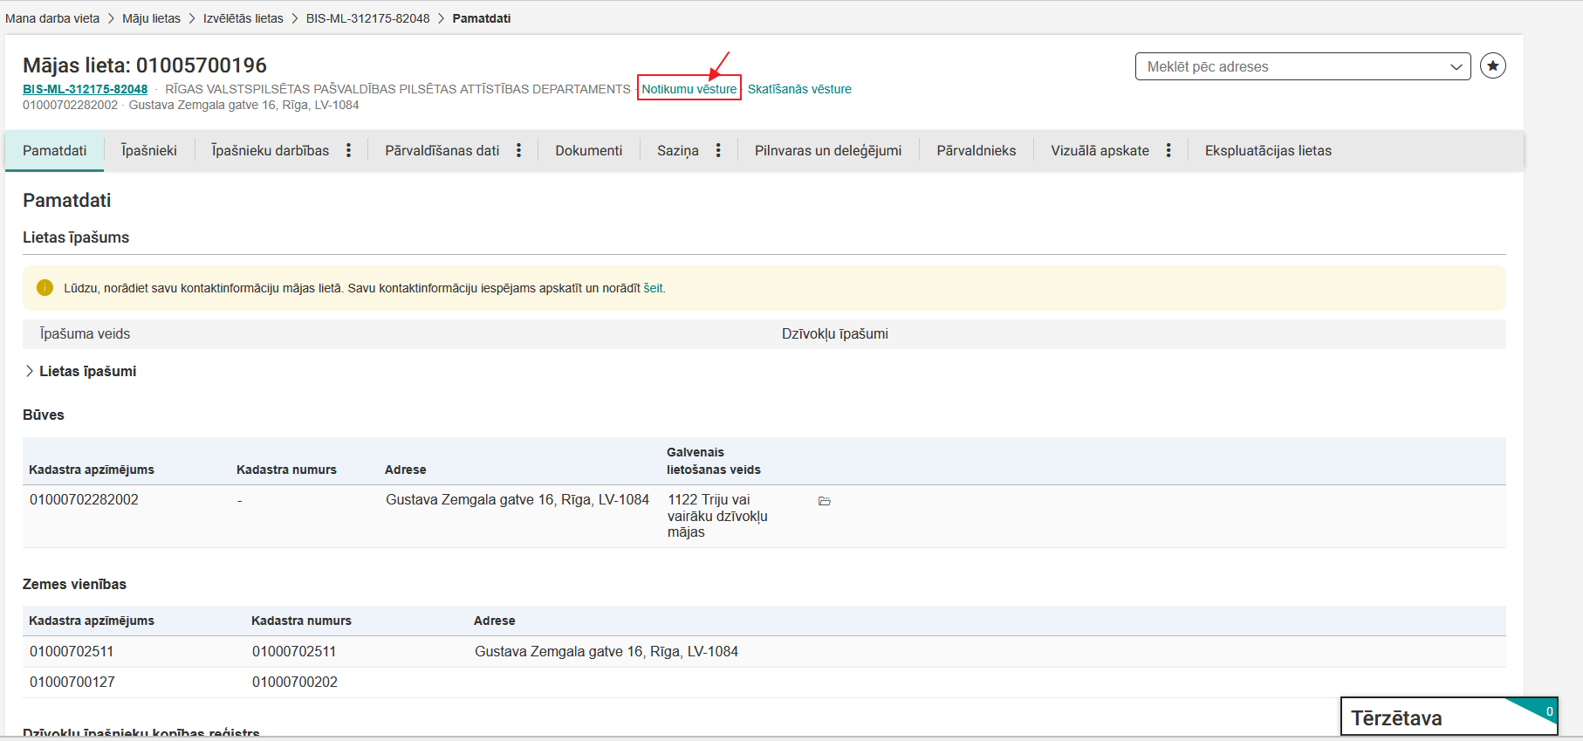The height and width of the screenshot is (741, 1583).
Task: Open folder icon in Būves row
Action: pyautogui.click(x=824, y=501)
